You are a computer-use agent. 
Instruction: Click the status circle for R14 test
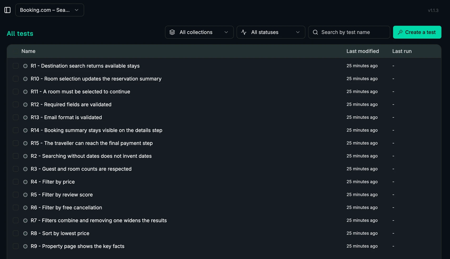25,130
